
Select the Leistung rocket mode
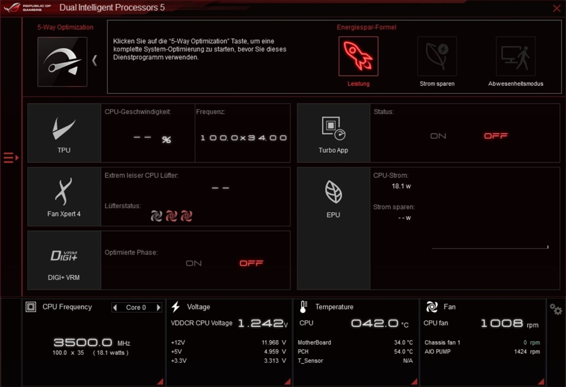coord(358,56)
